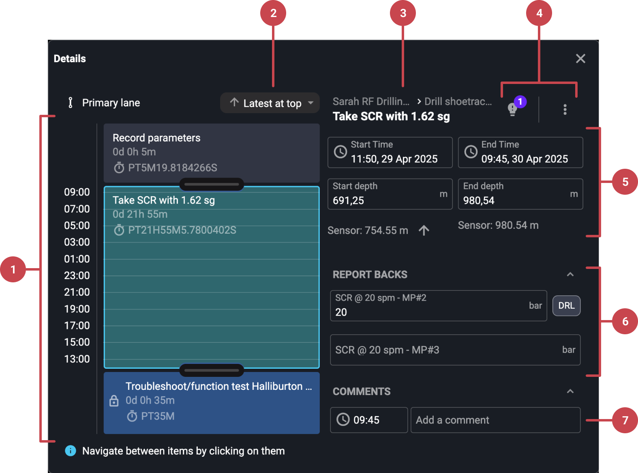This screenshot has height=473, width=638.
Task: Click the lock icon on Troubleshoot item
Action: 114,401
